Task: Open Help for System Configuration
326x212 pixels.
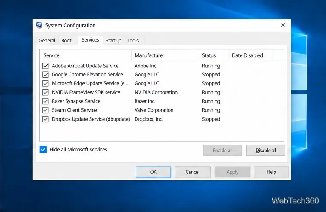Action: click(x=271, y=172)
